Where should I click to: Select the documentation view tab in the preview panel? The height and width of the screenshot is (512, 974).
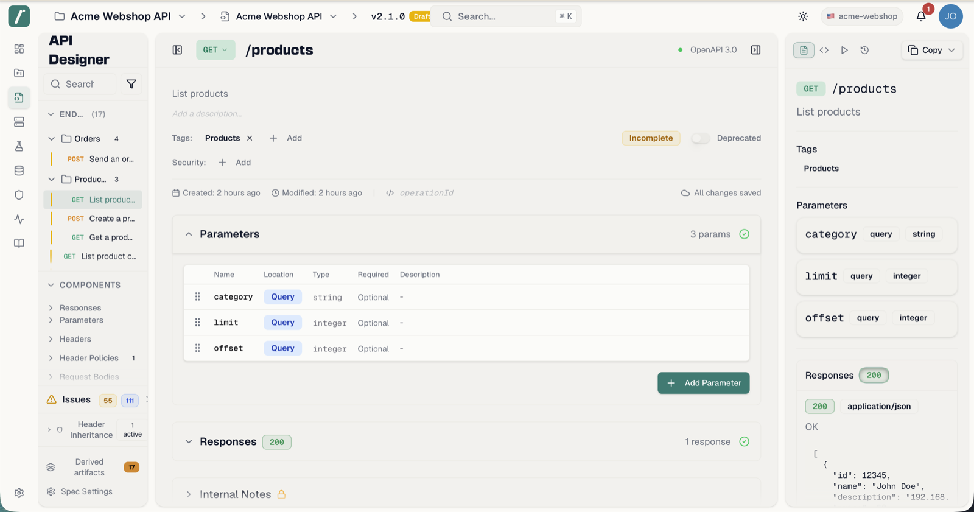pyautogui.click(x=804, y=51)
